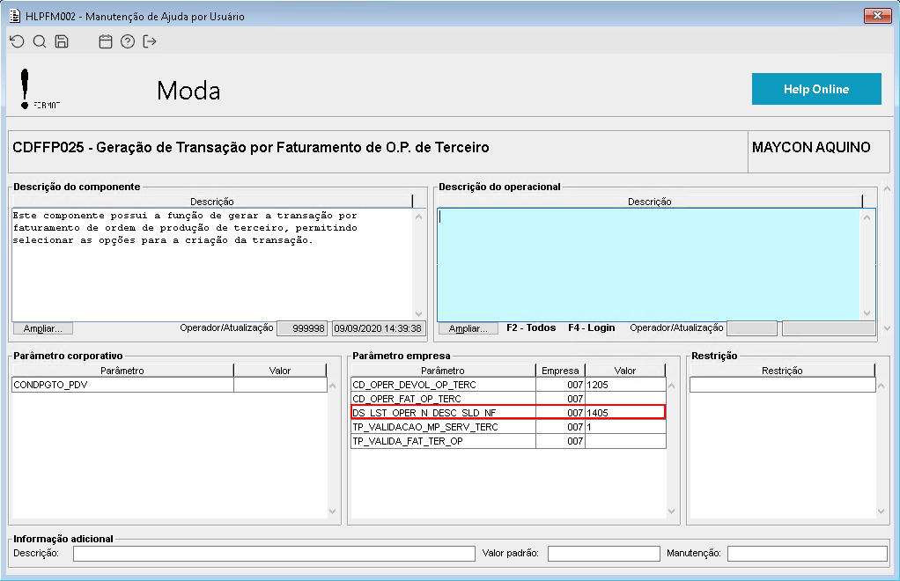Select DS_LST_OPER_N_DESC_SLD_NF parameter
This screenshot has height=581, width=900.
(x=443, y=413)
